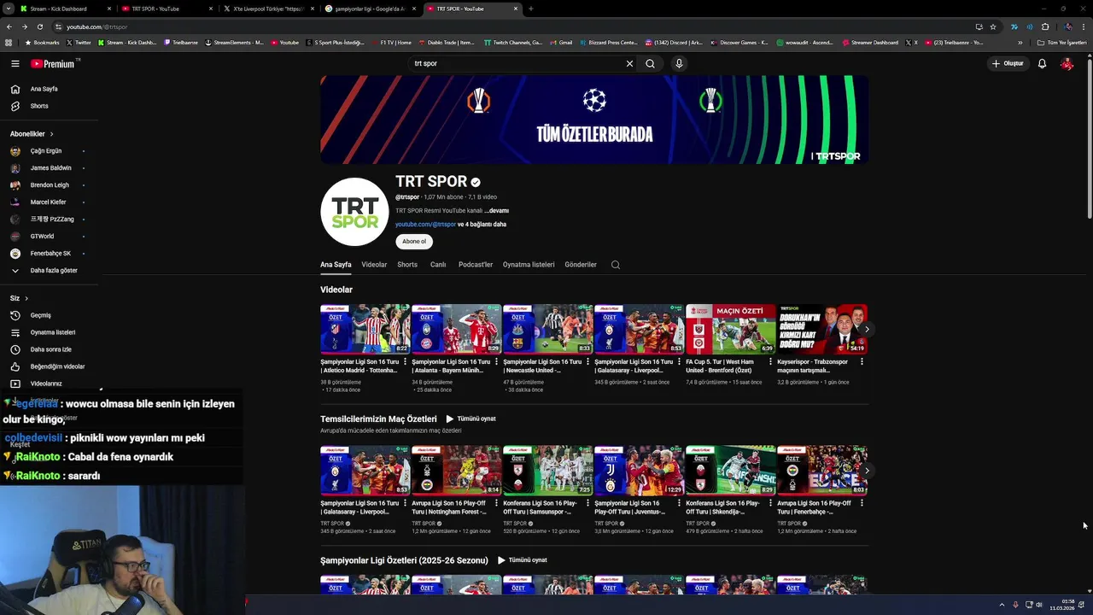
Task: Switch to the Gönderiler tab
Action: [581, 265]
